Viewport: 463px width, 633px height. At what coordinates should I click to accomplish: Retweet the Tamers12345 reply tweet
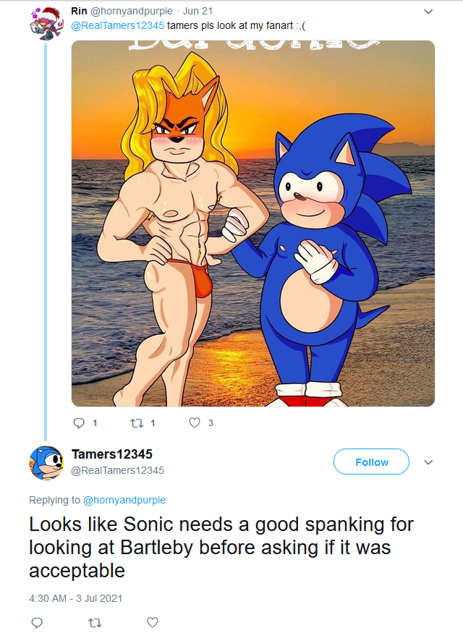click(x=95, y=622)
